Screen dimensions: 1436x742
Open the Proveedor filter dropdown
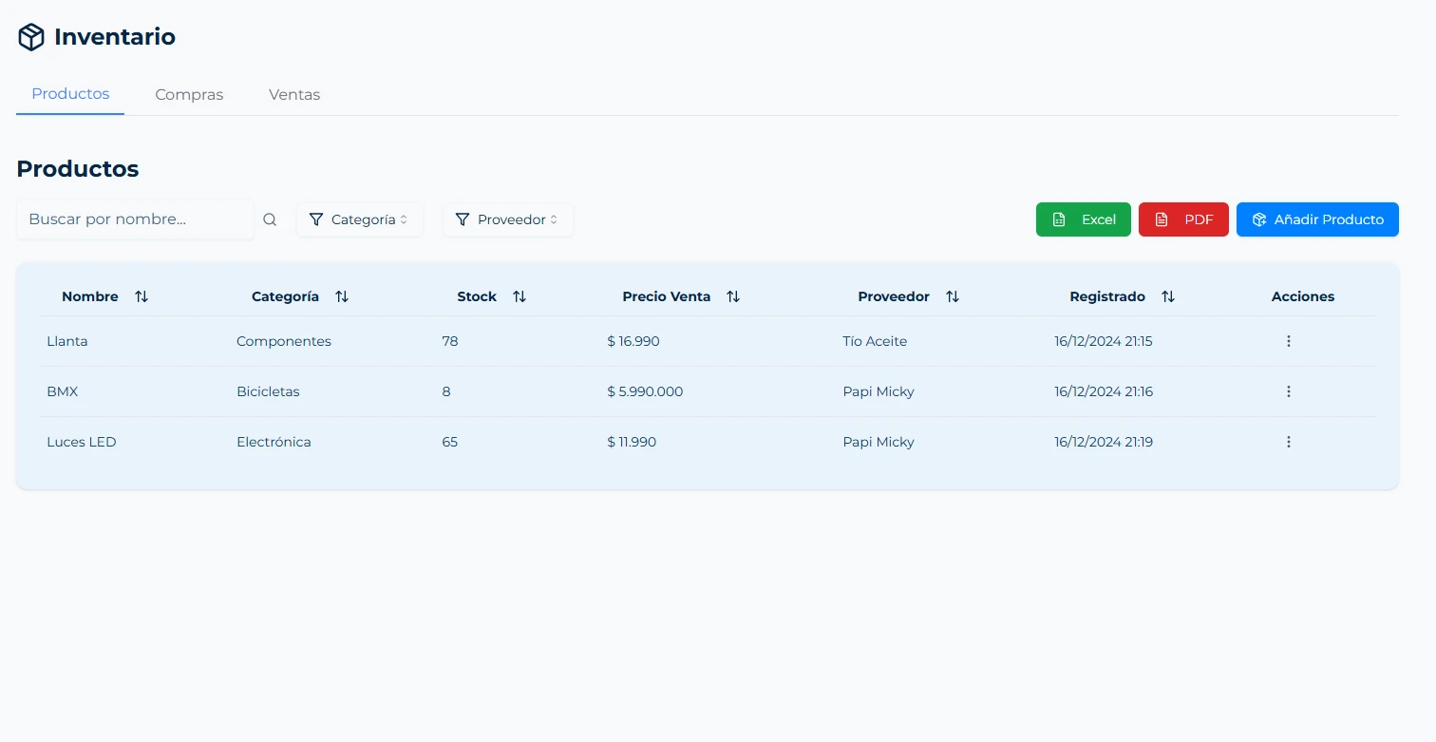pos(508,219)
